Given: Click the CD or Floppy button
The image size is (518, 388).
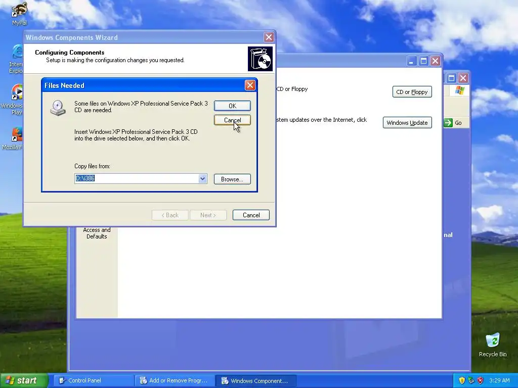Looking at the screenshot, I should (x=412, y=92).
